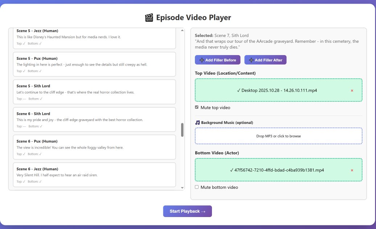Click text 'This is my pride and joy' line
This screenshot has height=229, width=376.
(79, 120)
